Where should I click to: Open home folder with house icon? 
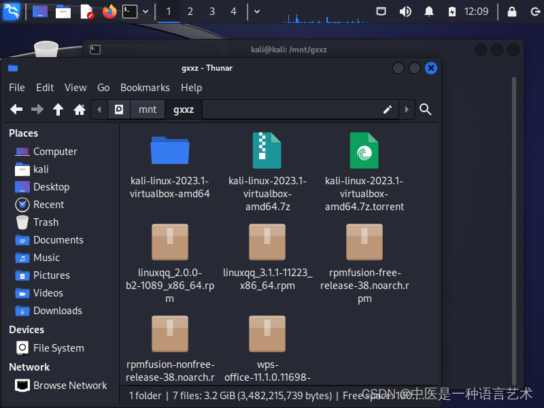(x=80, y=109)
